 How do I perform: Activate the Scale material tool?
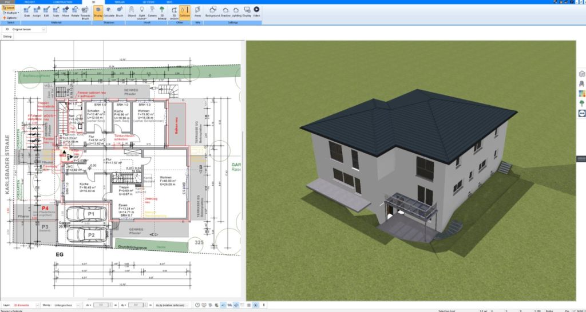tap(56, 11)
